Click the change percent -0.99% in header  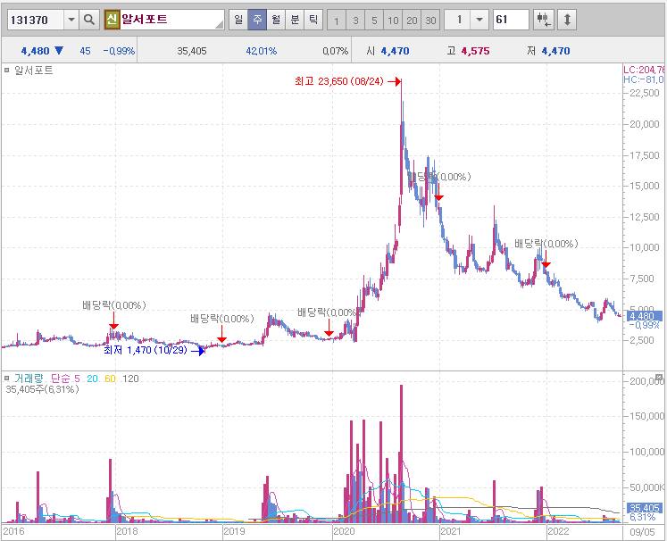click(119, 51)
